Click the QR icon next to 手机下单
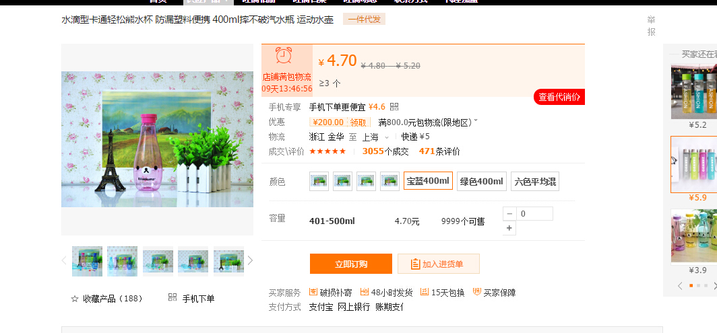The height and width of the screenshot is (333, 717). pyautogui.click(x=173, y=298)
